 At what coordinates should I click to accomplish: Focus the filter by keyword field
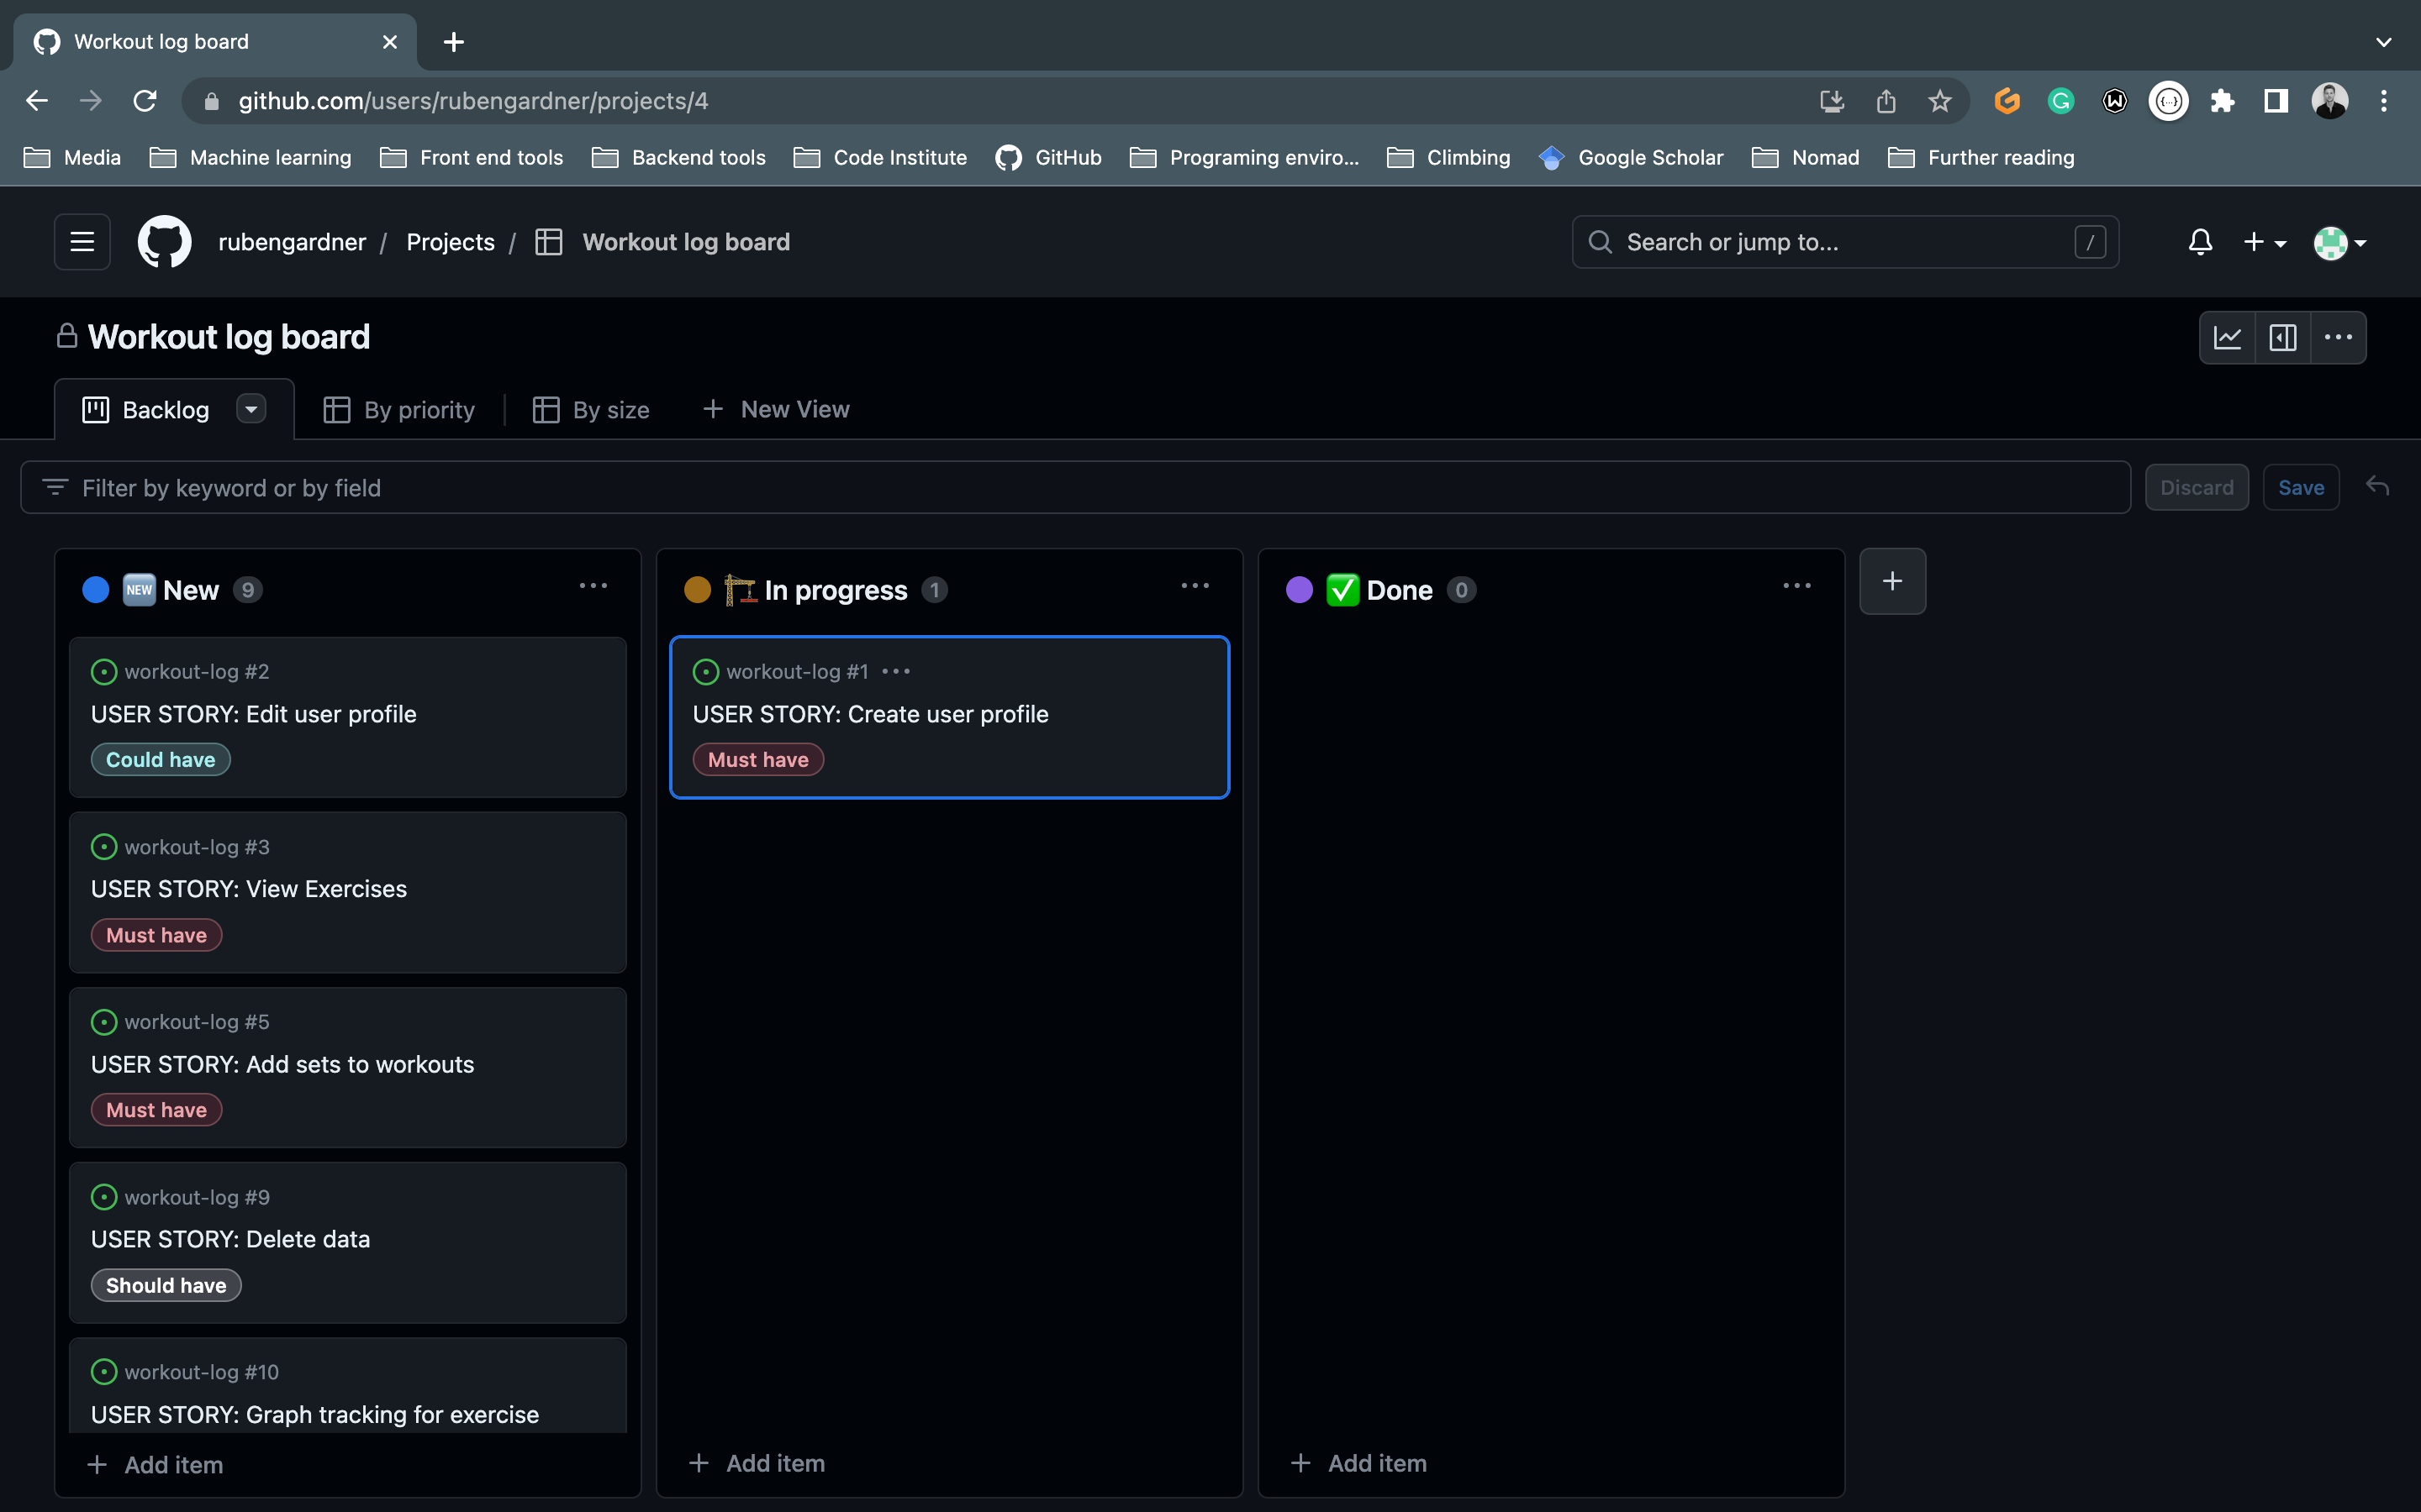click(x=1074, y=488)
